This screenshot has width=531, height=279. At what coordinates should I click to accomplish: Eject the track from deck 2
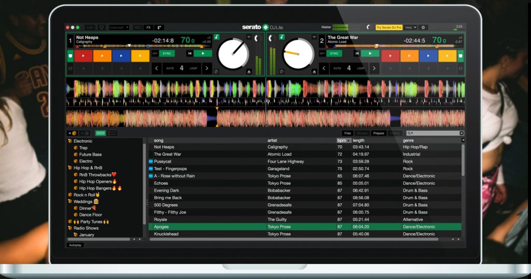(x=314, y=72)
